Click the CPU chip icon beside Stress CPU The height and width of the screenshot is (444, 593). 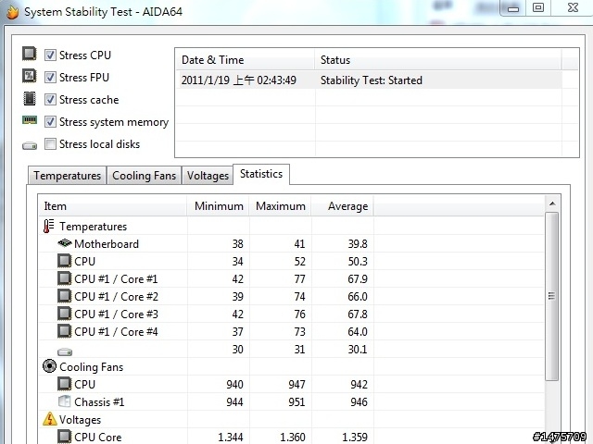pyautogui.click(x=29, y=54)
